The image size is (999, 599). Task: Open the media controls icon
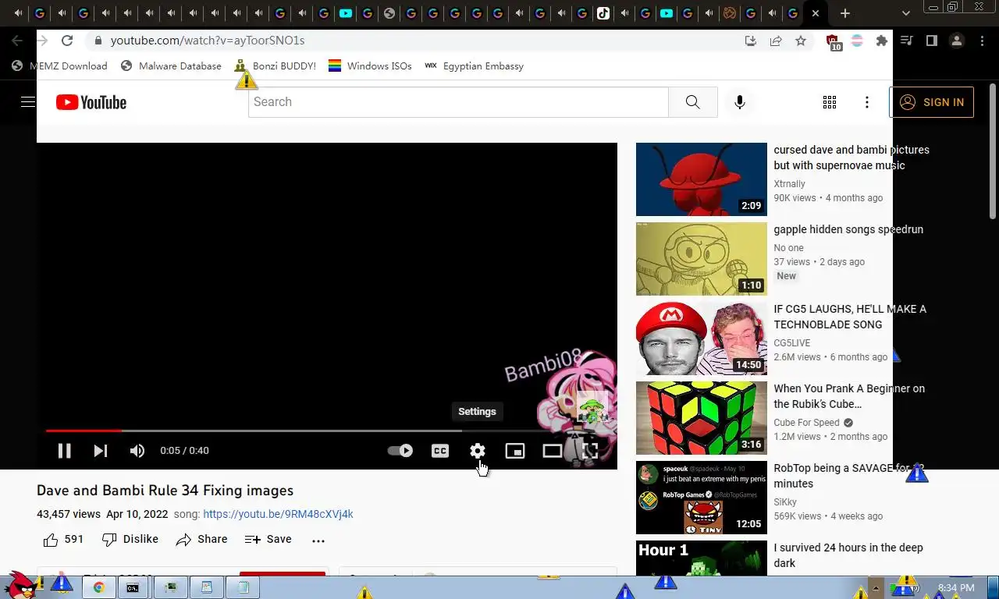tap(907, 41)
